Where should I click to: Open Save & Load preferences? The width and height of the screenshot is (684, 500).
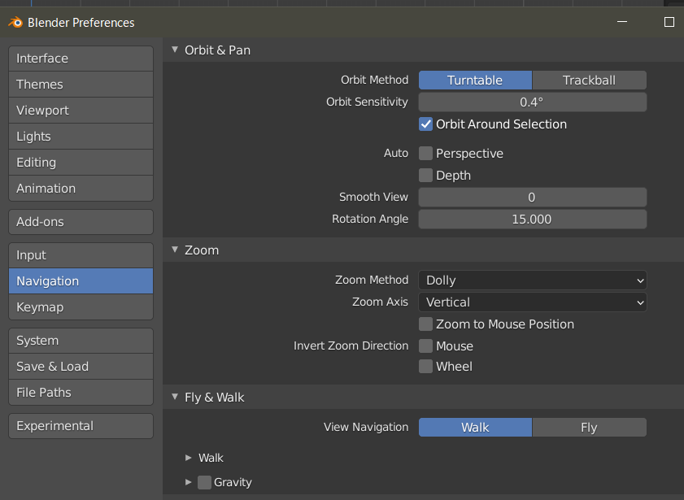tap(81, 367)
